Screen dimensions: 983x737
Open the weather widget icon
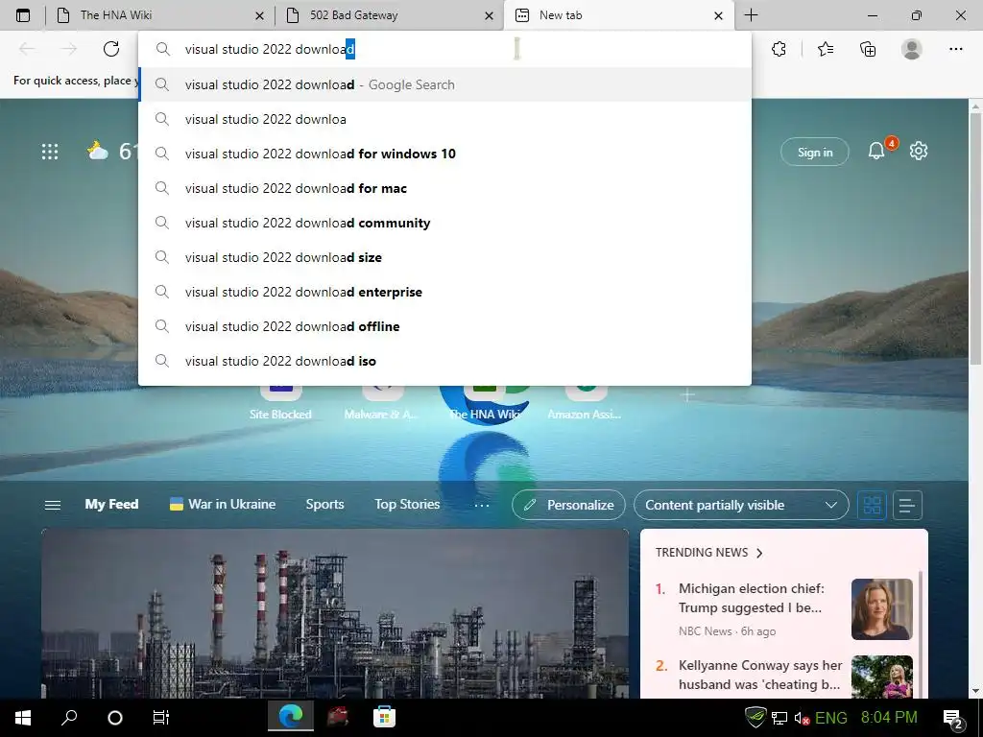coord(97,151)
